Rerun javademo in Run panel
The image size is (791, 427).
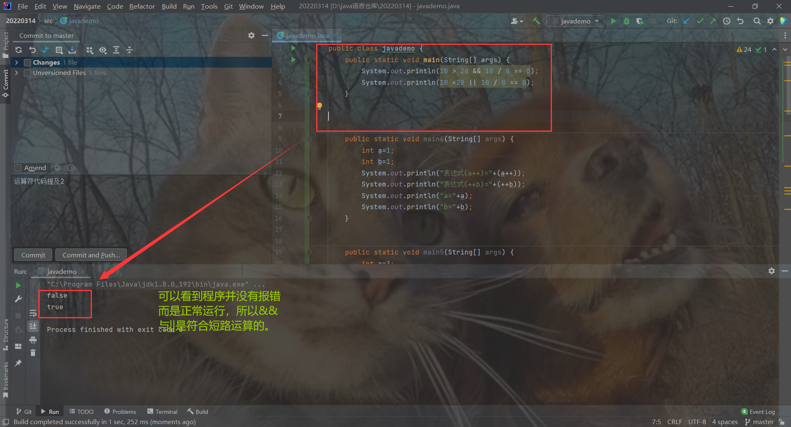(18, 285)
